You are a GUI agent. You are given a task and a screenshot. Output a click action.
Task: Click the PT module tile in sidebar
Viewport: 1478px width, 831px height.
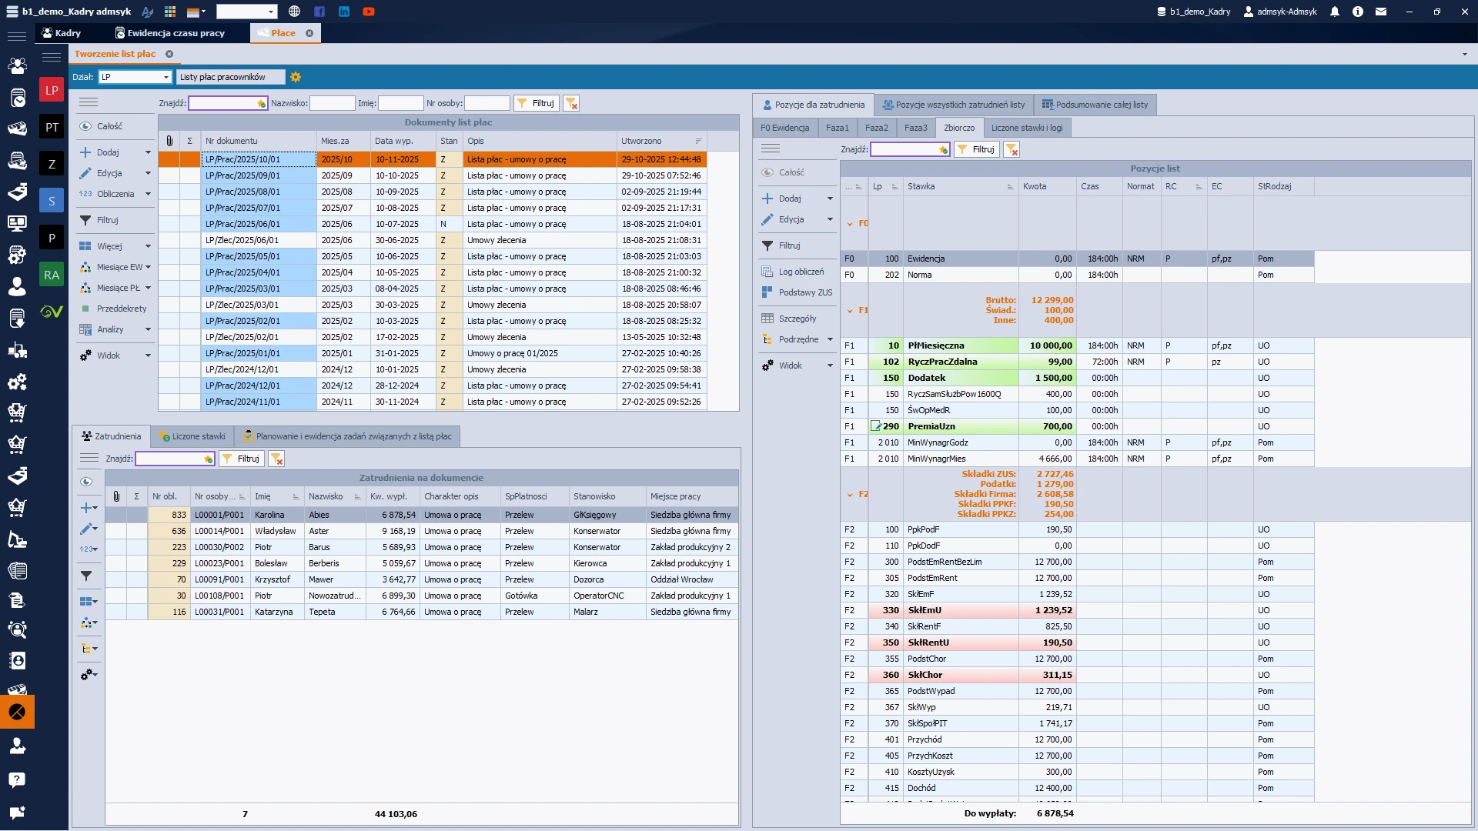[x=52, y=127]
